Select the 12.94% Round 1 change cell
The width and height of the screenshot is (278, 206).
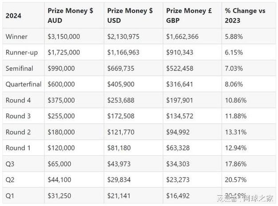[x=236, y=148]
